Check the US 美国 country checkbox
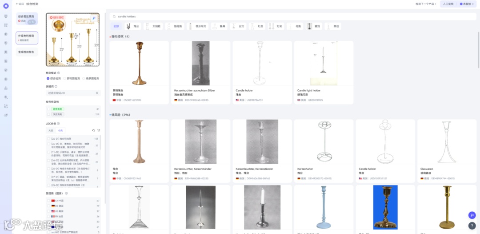Image resolution: width=480 pixels, height=234 pixels. (49, 211)
